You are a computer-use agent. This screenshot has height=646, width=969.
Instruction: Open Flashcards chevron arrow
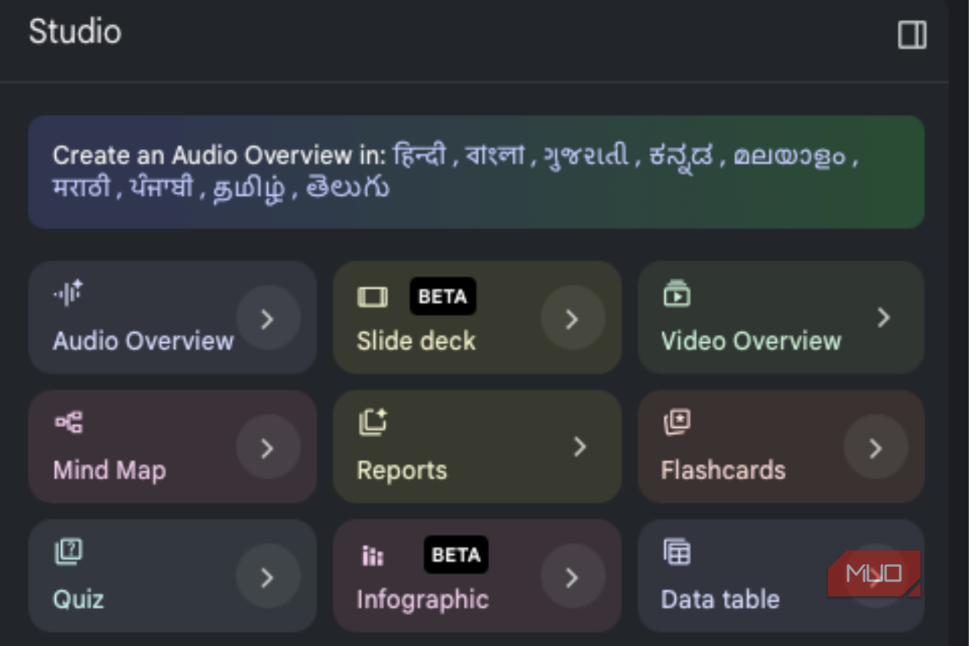(876, 448)
